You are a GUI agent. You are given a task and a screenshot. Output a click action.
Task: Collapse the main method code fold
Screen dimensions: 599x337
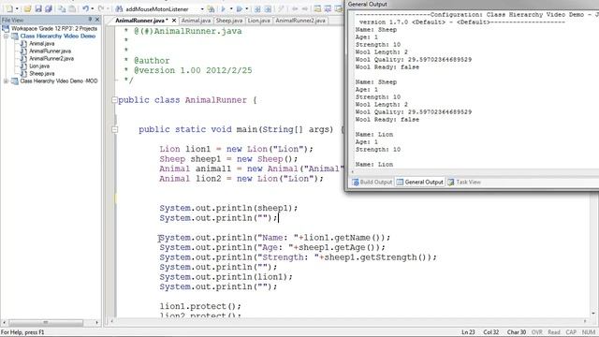114,129
